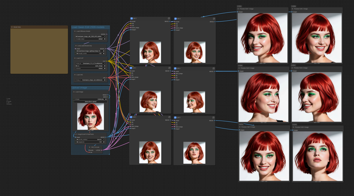Adjust the strength_model value in LoraLoaderModelOnly
Image resolution: width=354 pixels, height=196 pixels.
tap(90, 53)
